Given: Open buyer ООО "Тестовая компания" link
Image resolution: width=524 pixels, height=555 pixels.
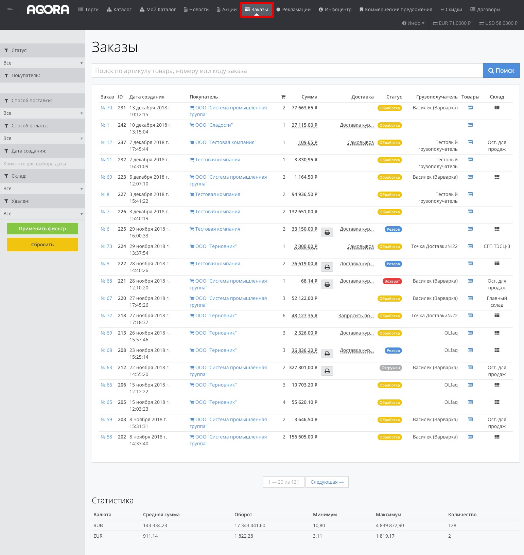Looking at the screenshot, I should tap(223, 142).
